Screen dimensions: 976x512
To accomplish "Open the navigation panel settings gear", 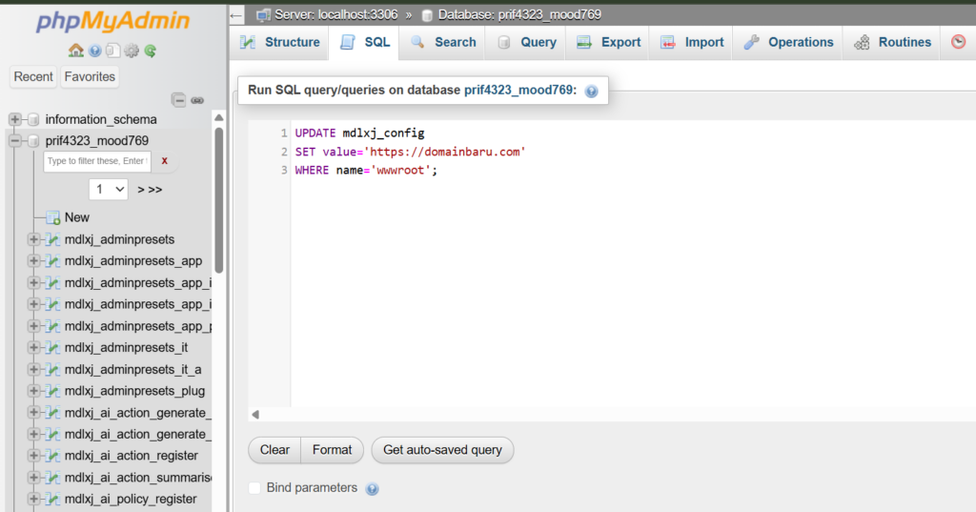I will (x=132, y=51).
